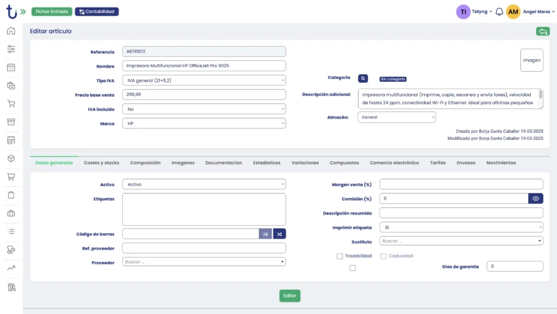The image size is (557, 314).
Task: Open the Comercio electrónico tab
Action: pyautogui.click(x=394, y=162)
